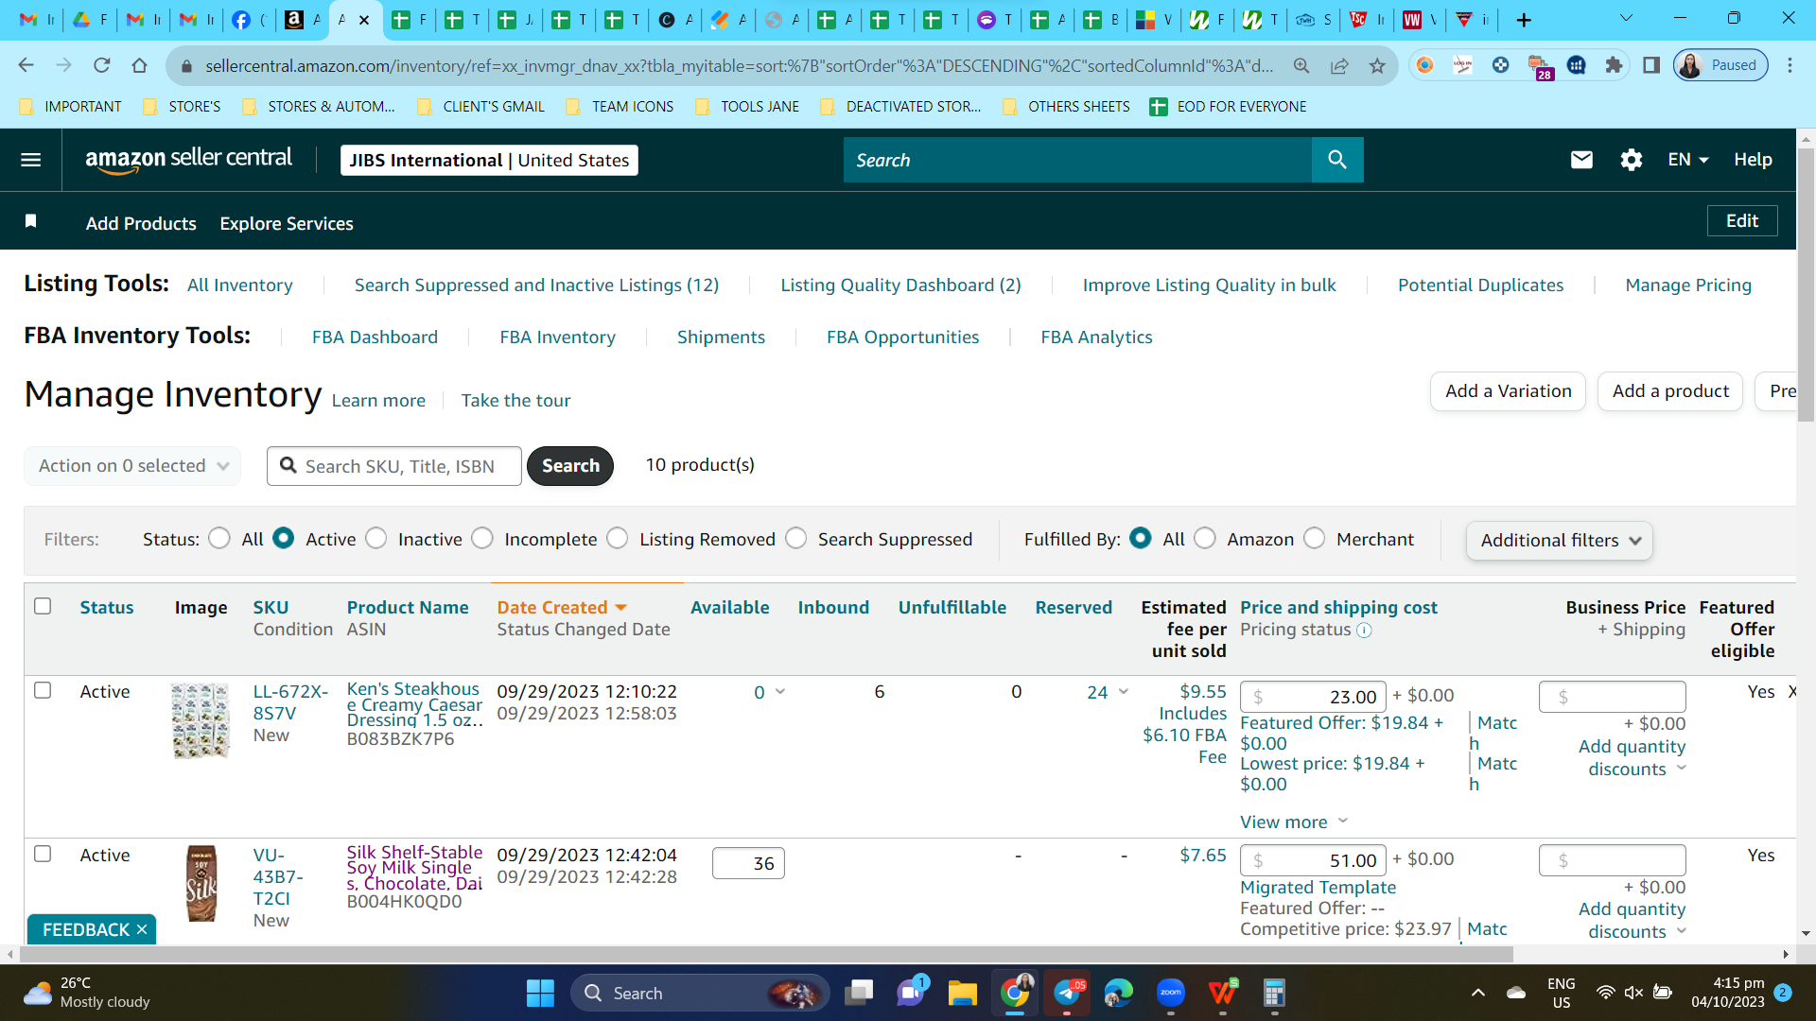The image size is (1816, 1021).
Task: Click the magnifier search button in header
Action: (x=1337, y=160)
